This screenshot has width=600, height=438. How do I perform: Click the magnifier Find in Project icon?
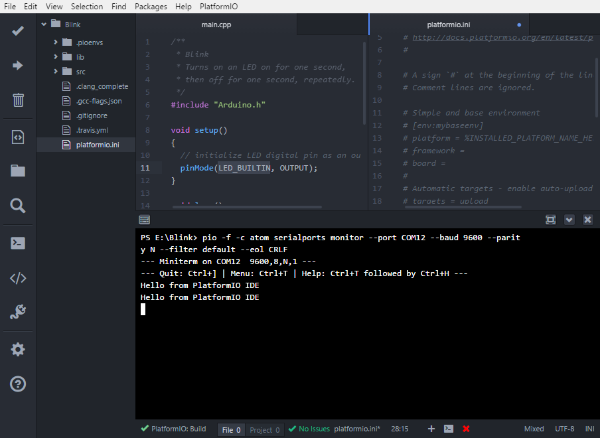point(18,206)
